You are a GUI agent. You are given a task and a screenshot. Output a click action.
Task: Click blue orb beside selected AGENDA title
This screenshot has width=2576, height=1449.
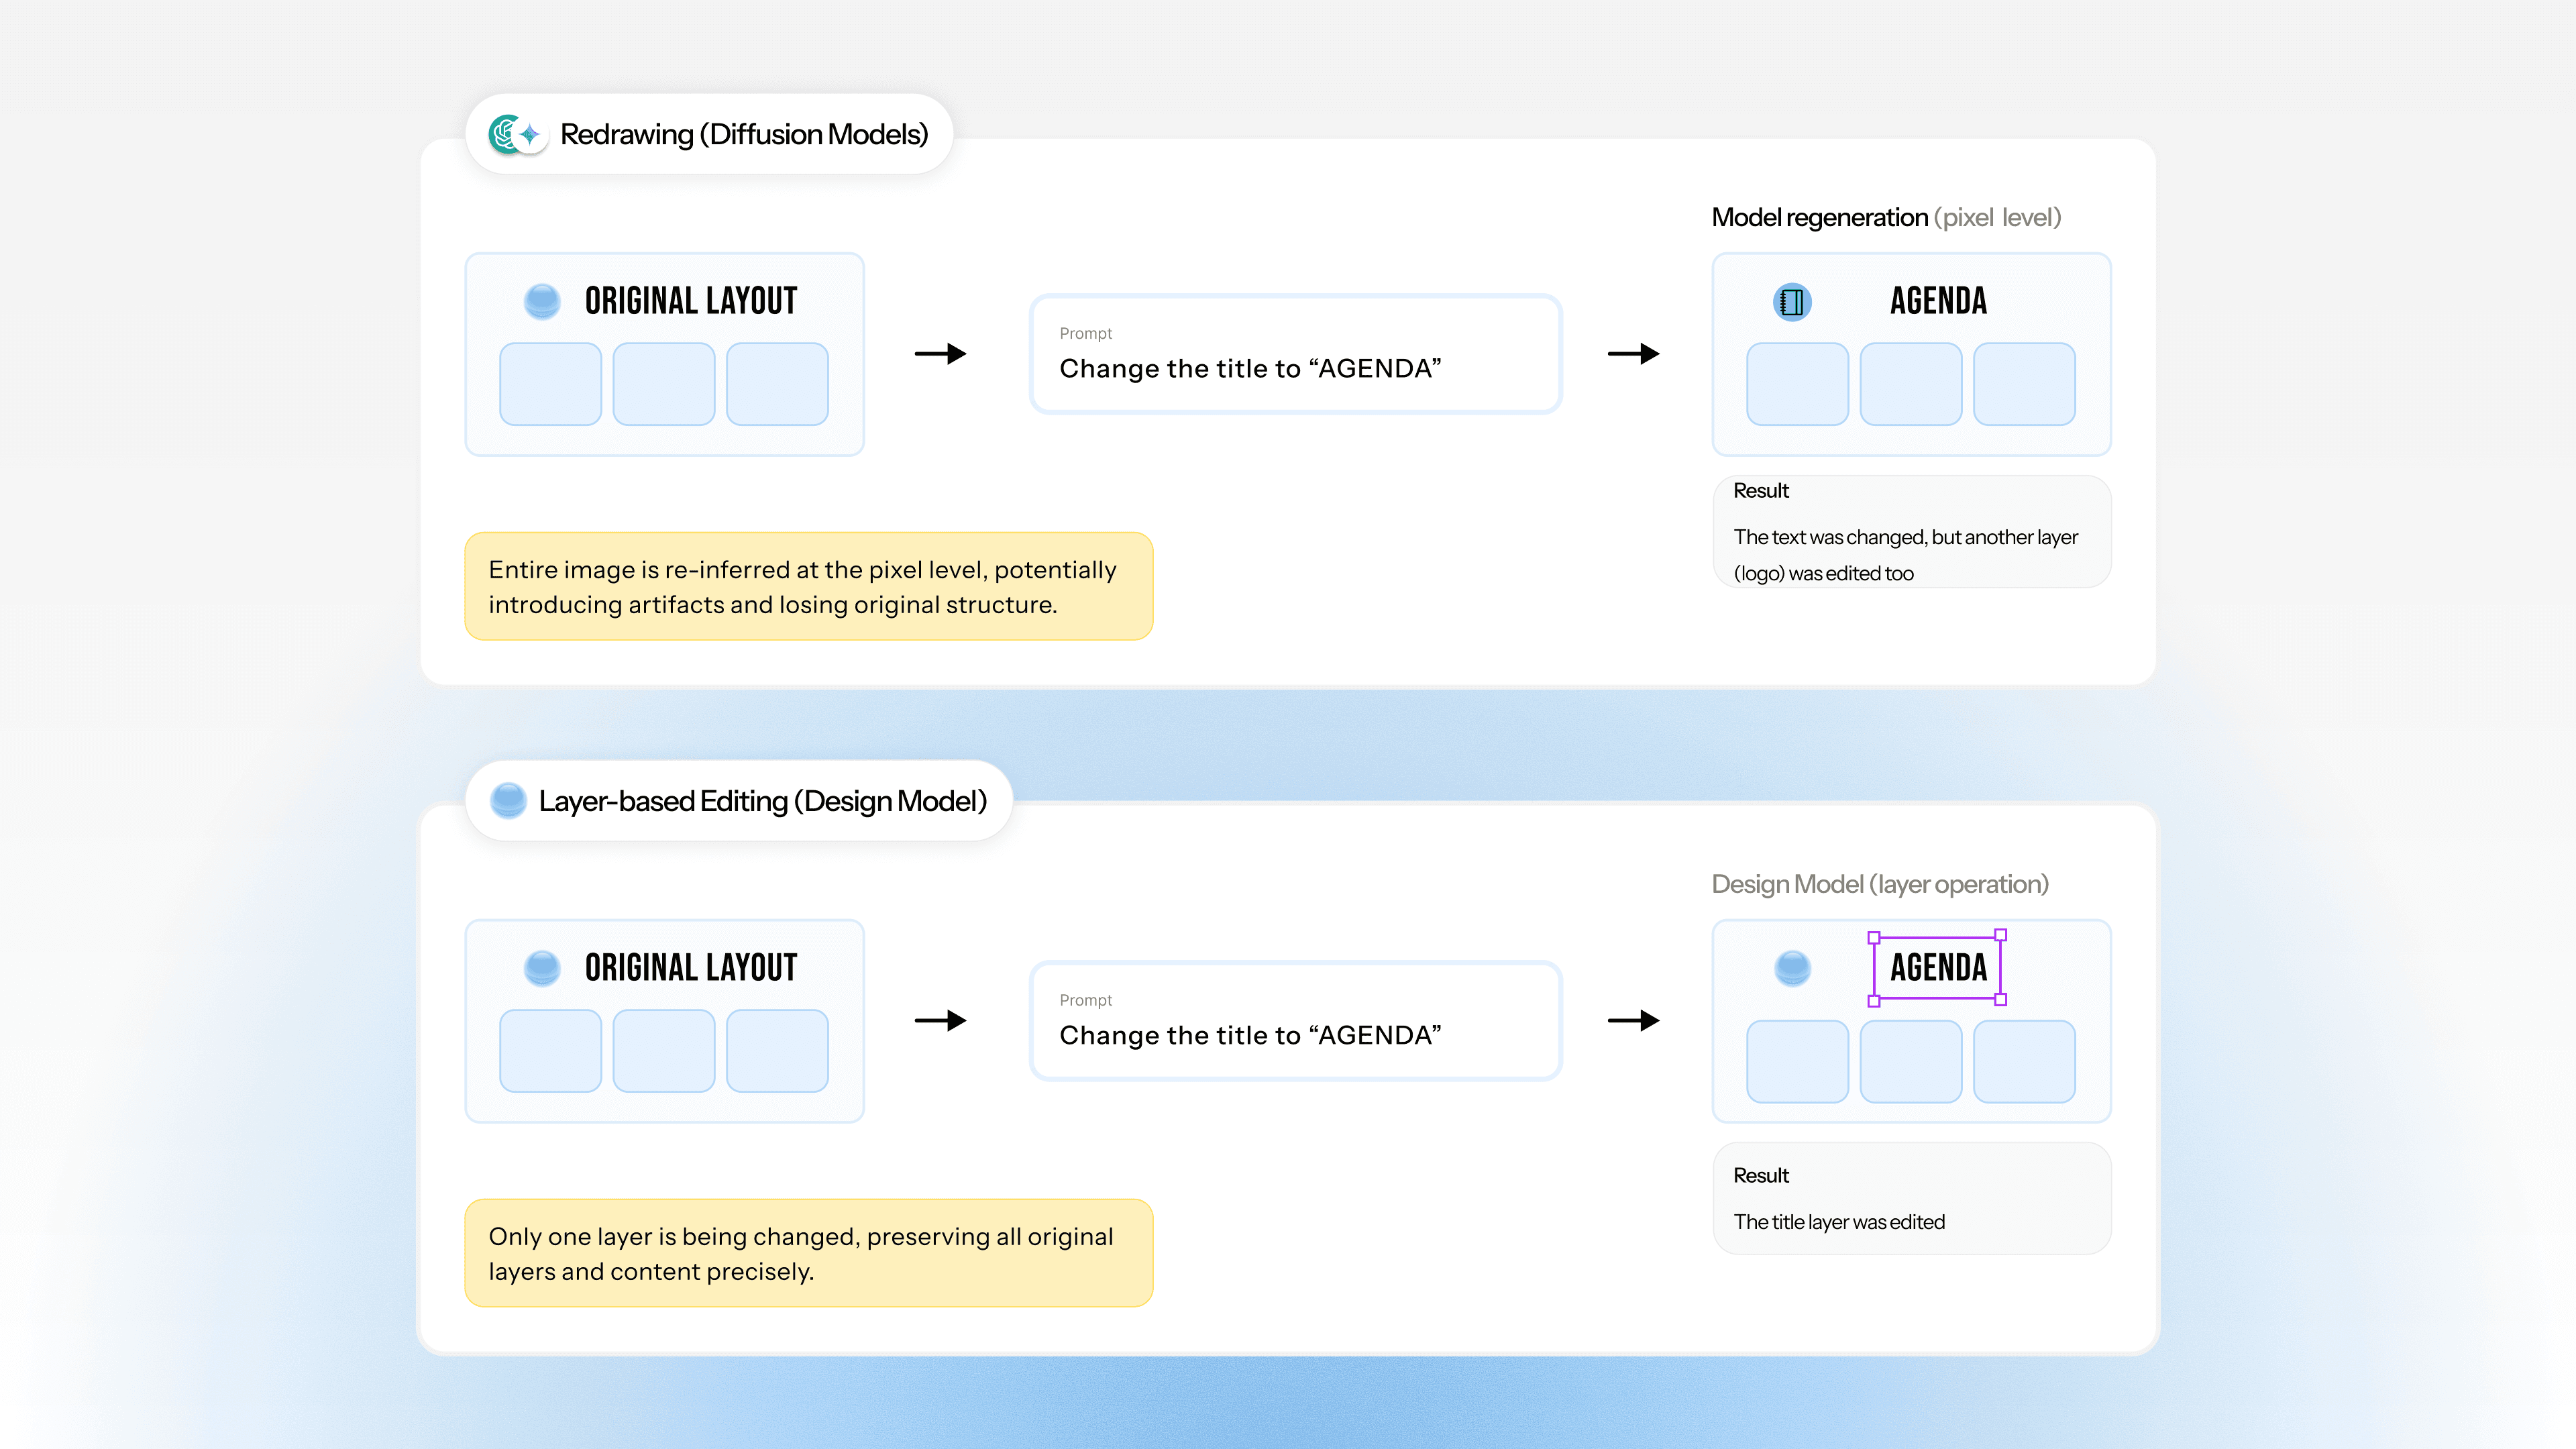click(1792, 967)
